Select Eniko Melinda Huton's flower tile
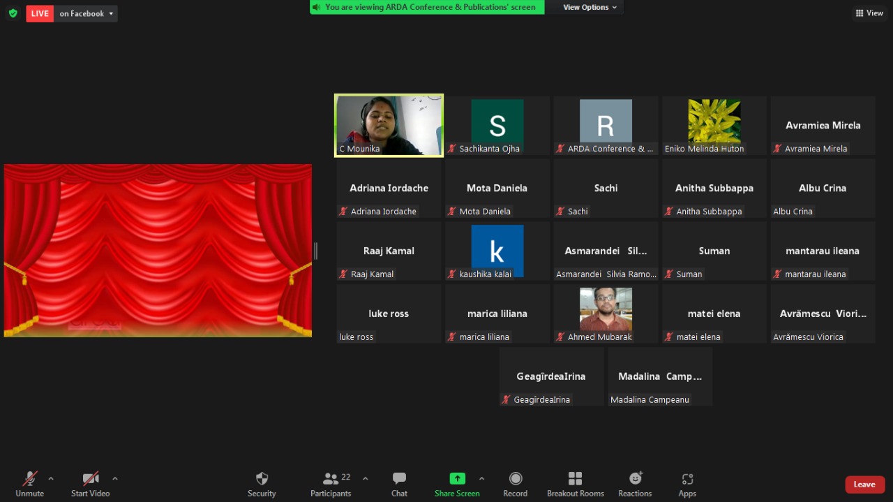Screen dimensions: 893x502 pos(714,126)
